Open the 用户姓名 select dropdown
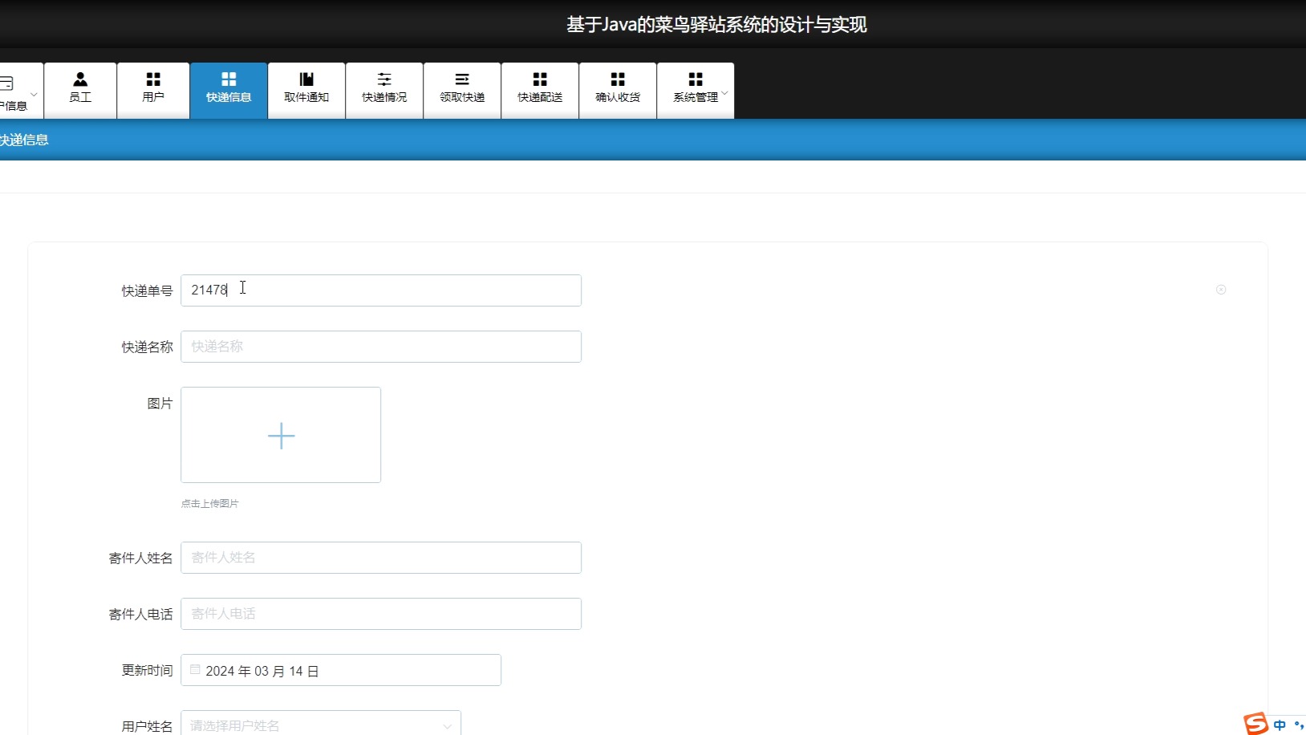 click(321, 723)
